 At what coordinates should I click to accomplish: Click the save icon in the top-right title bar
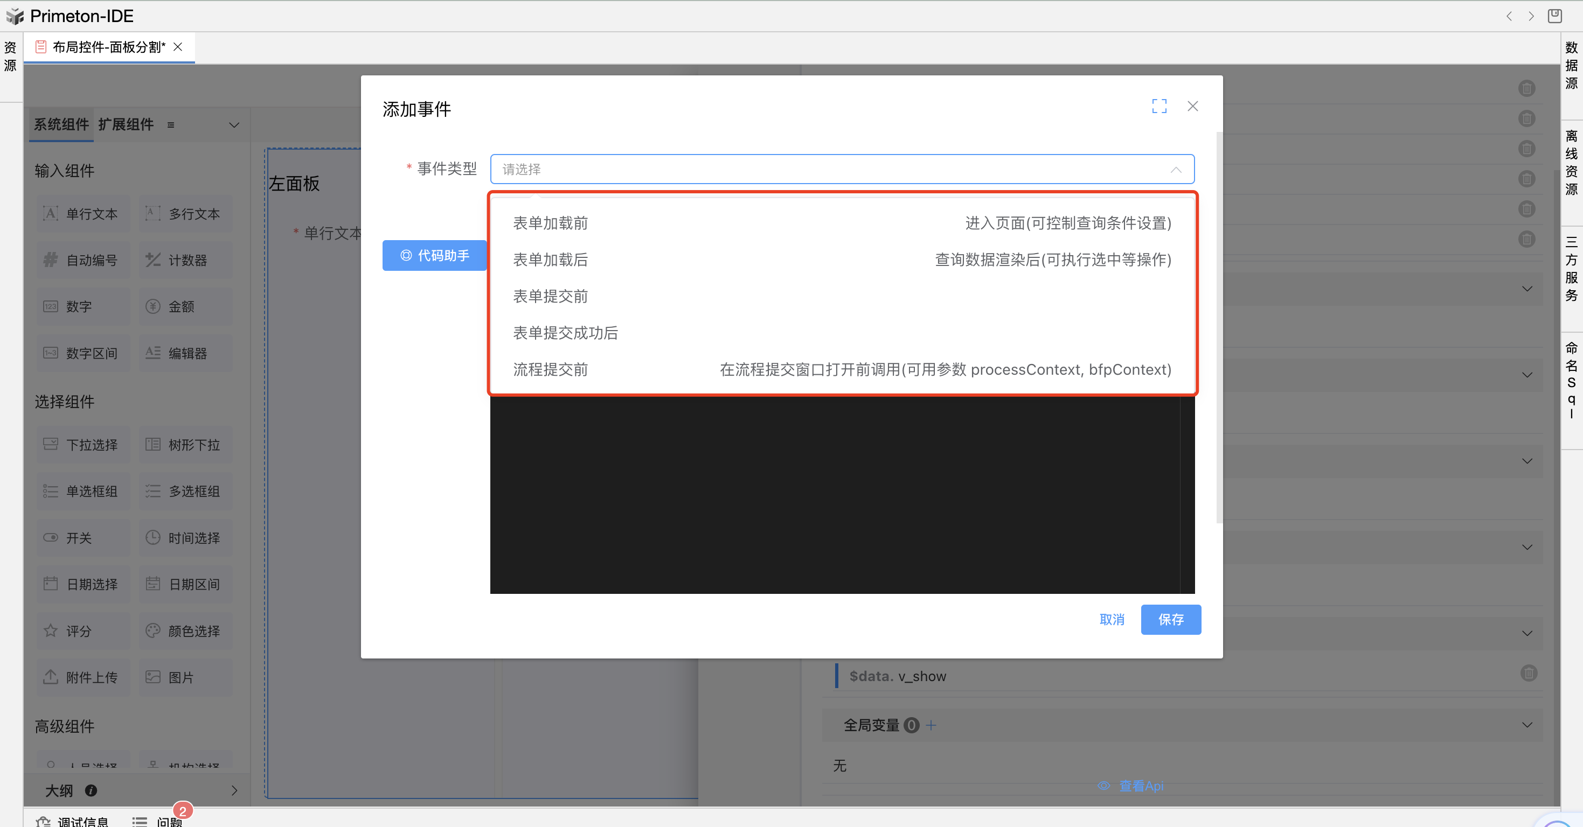(1554, 16)
